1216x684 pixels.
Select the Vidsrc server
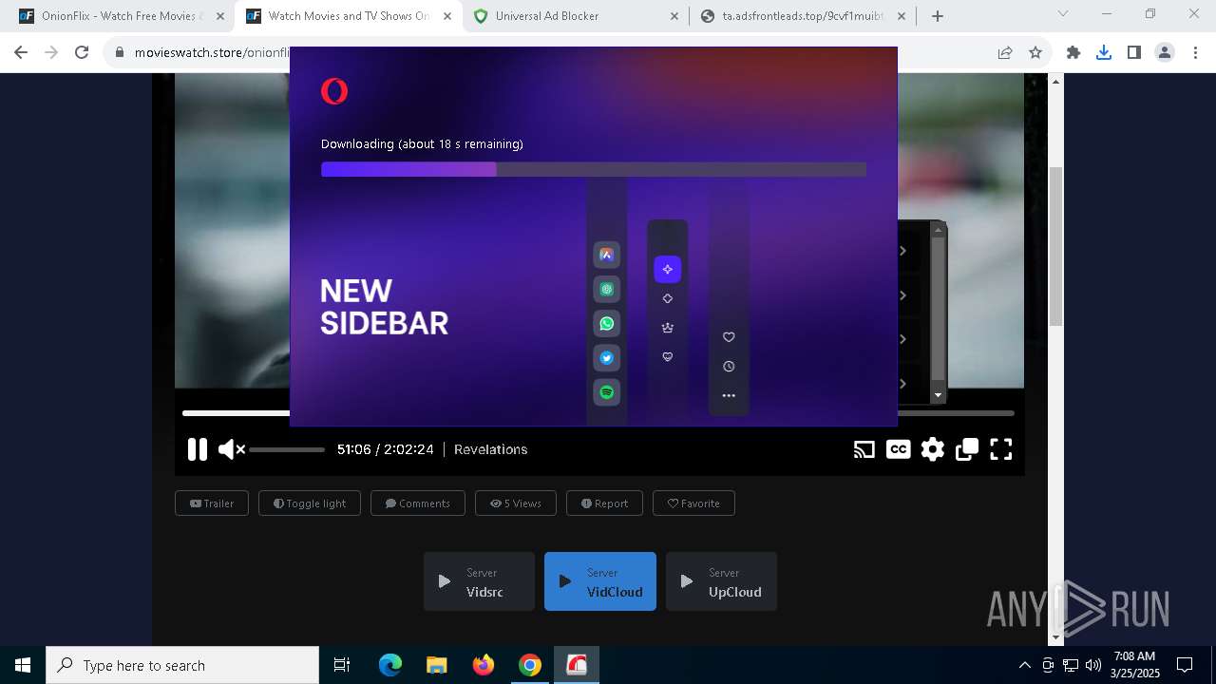tap(479, 581)
